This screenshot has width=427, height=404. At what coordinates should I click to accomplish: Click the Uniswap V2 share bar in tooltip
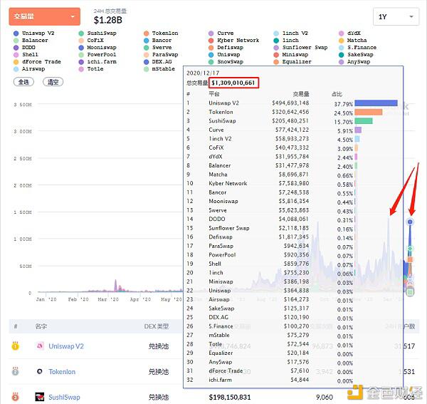pyautogui.click(x=376, y=103)
